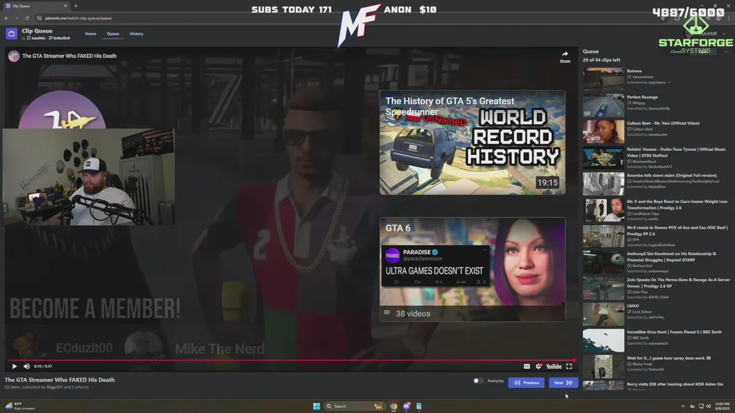Viewport: 735px width, 413px height.
Task: Switch to the History tab
Action: pyautogui.click(x=136, y=34)
